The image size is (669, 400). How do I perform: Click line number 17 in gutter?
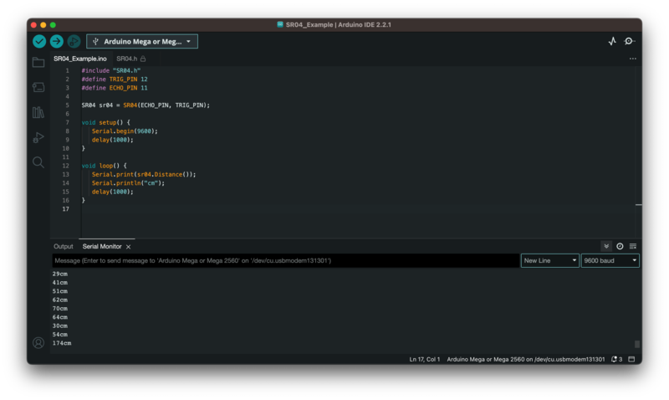point(66,208)
